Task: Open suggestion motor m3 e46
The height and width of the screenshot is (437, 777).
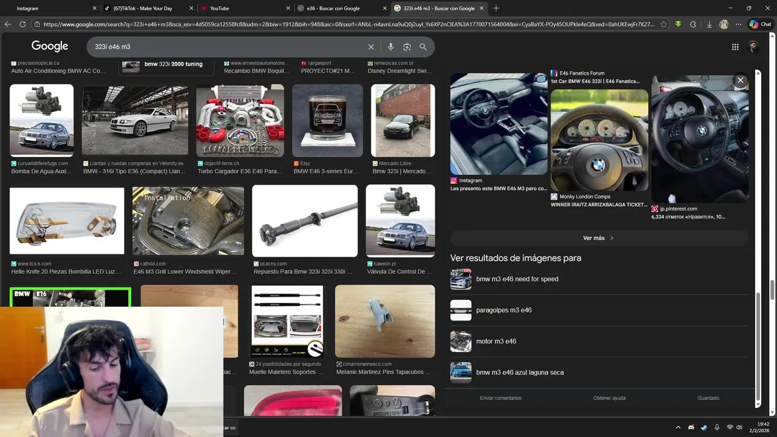Action: [x=600, y=341]
